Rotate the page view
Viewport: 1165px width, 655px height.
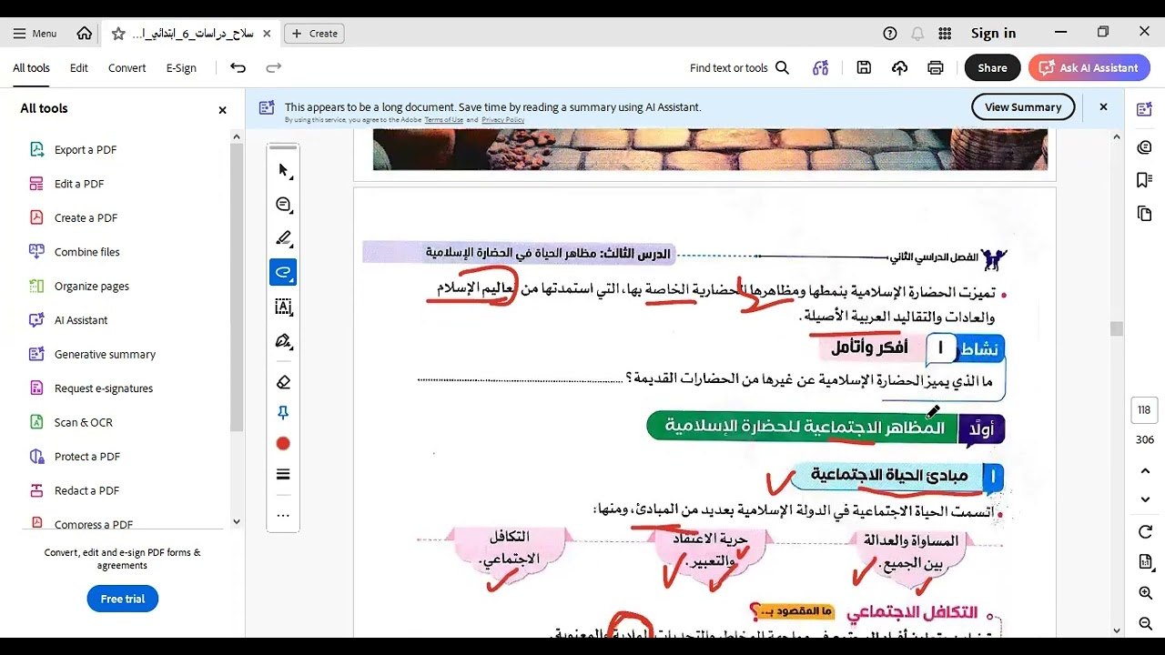coord(1145,532)
